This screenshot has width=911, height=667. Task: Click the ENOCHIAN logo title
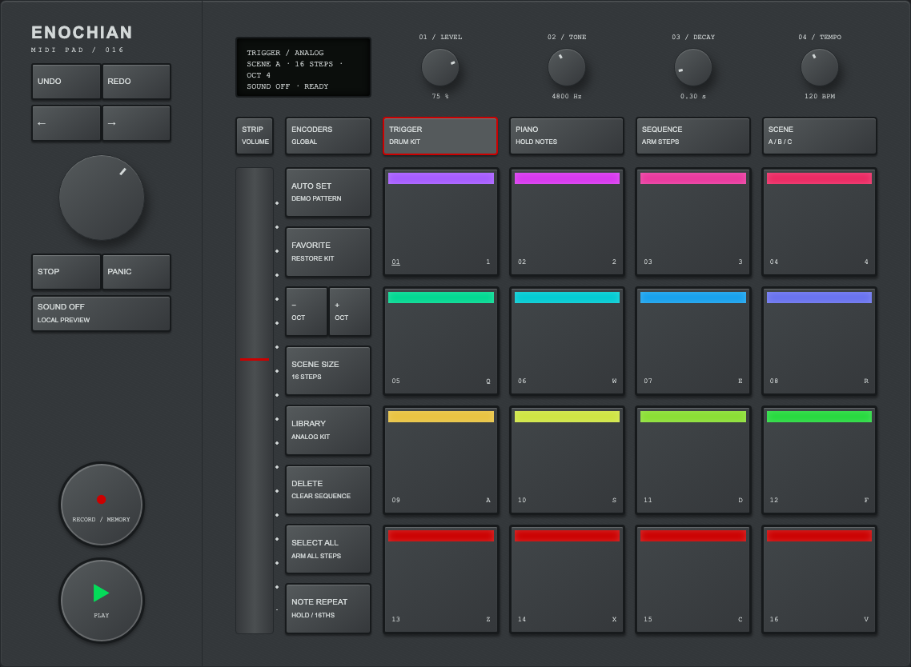82,33
